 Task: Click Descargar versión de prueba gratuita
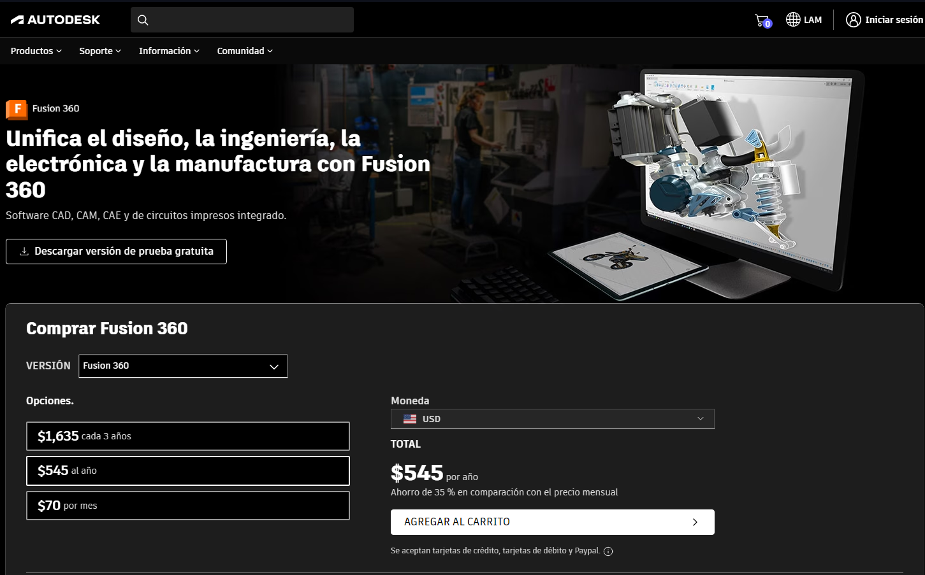click(116, 252)
